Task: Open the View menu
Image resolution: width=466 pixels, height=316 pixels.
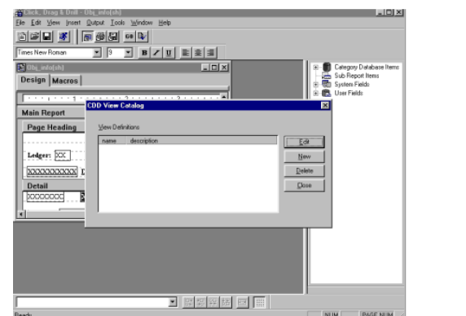Action: click(x=53, y=23)
